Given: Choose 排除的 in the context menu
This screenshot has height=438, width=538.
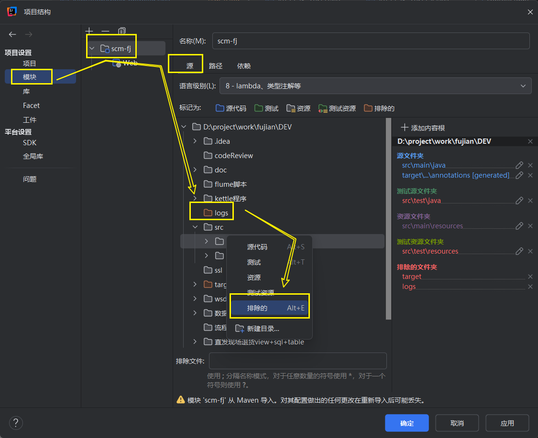Looking at the screenshot, I should [270, 308].
